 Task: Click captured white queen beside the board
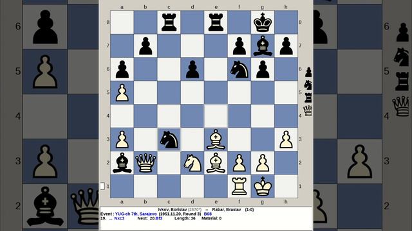[308, 111]
